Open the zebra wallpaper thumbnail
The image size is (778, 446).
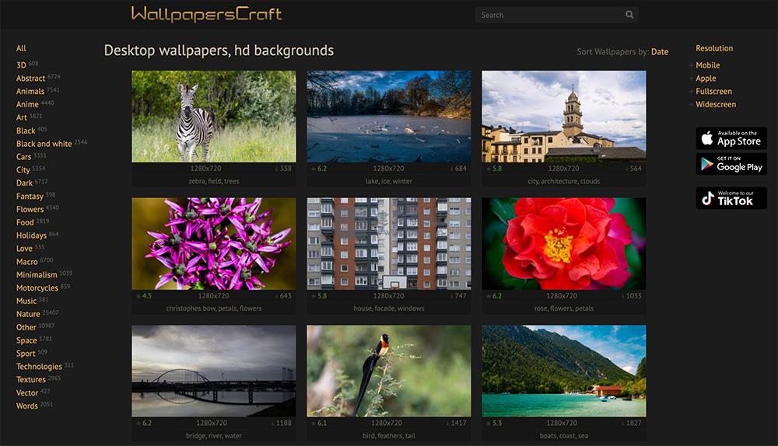(x=214, y=117)
